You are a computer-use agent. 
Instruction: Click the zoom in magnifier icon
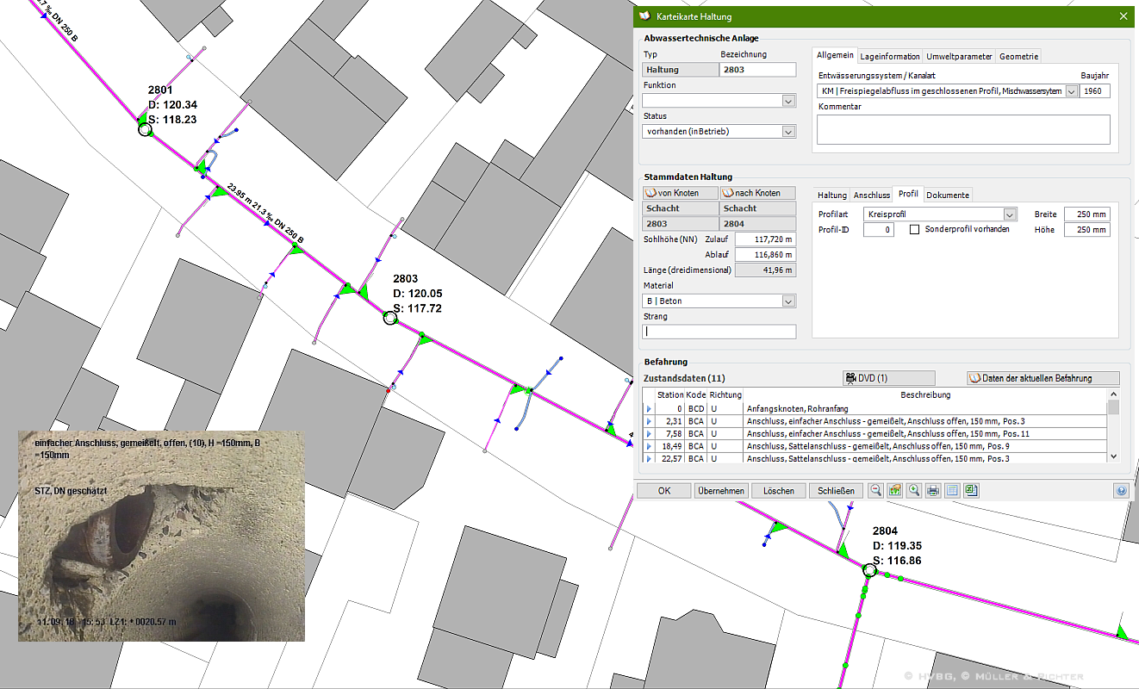(913, 490)
